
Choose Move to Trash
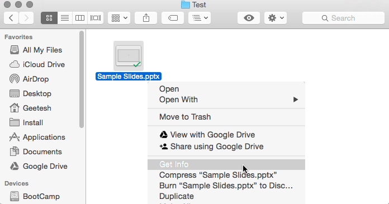226,117
